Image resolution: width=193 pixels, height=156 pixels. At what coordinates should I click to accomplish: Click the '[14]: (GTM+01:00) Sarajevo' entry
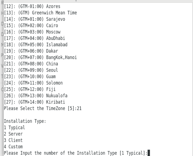(x=34, y=19)
